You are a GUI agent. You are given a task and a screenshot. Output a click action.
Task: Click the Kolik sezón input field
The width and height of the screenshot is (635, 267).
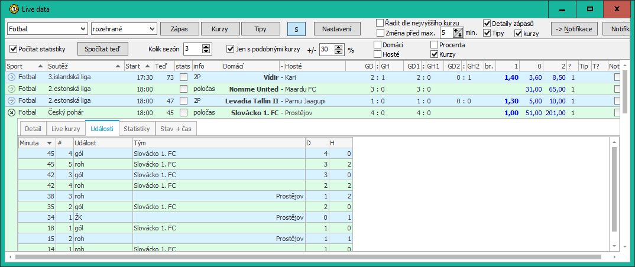(192, 50)
